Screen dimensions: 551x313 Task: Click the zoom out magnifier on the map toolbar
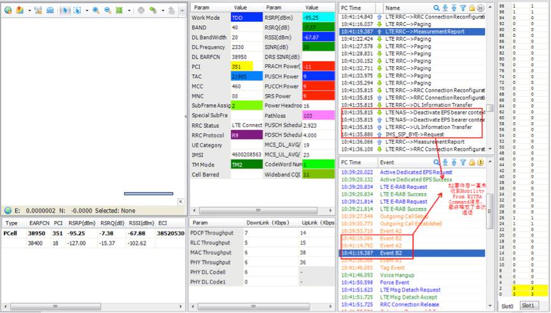(x=107, y=11)
